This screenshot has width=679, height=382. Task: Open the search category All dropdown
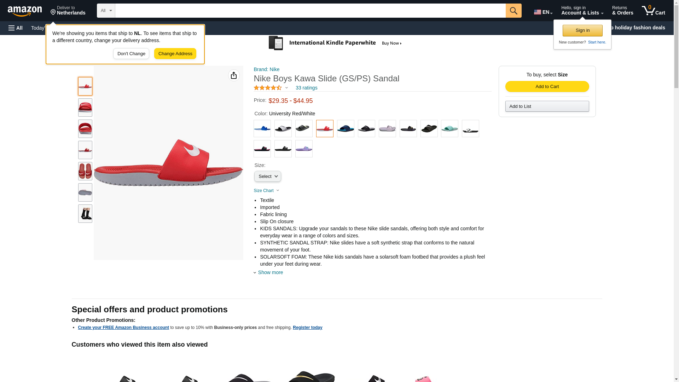point(106,11)
